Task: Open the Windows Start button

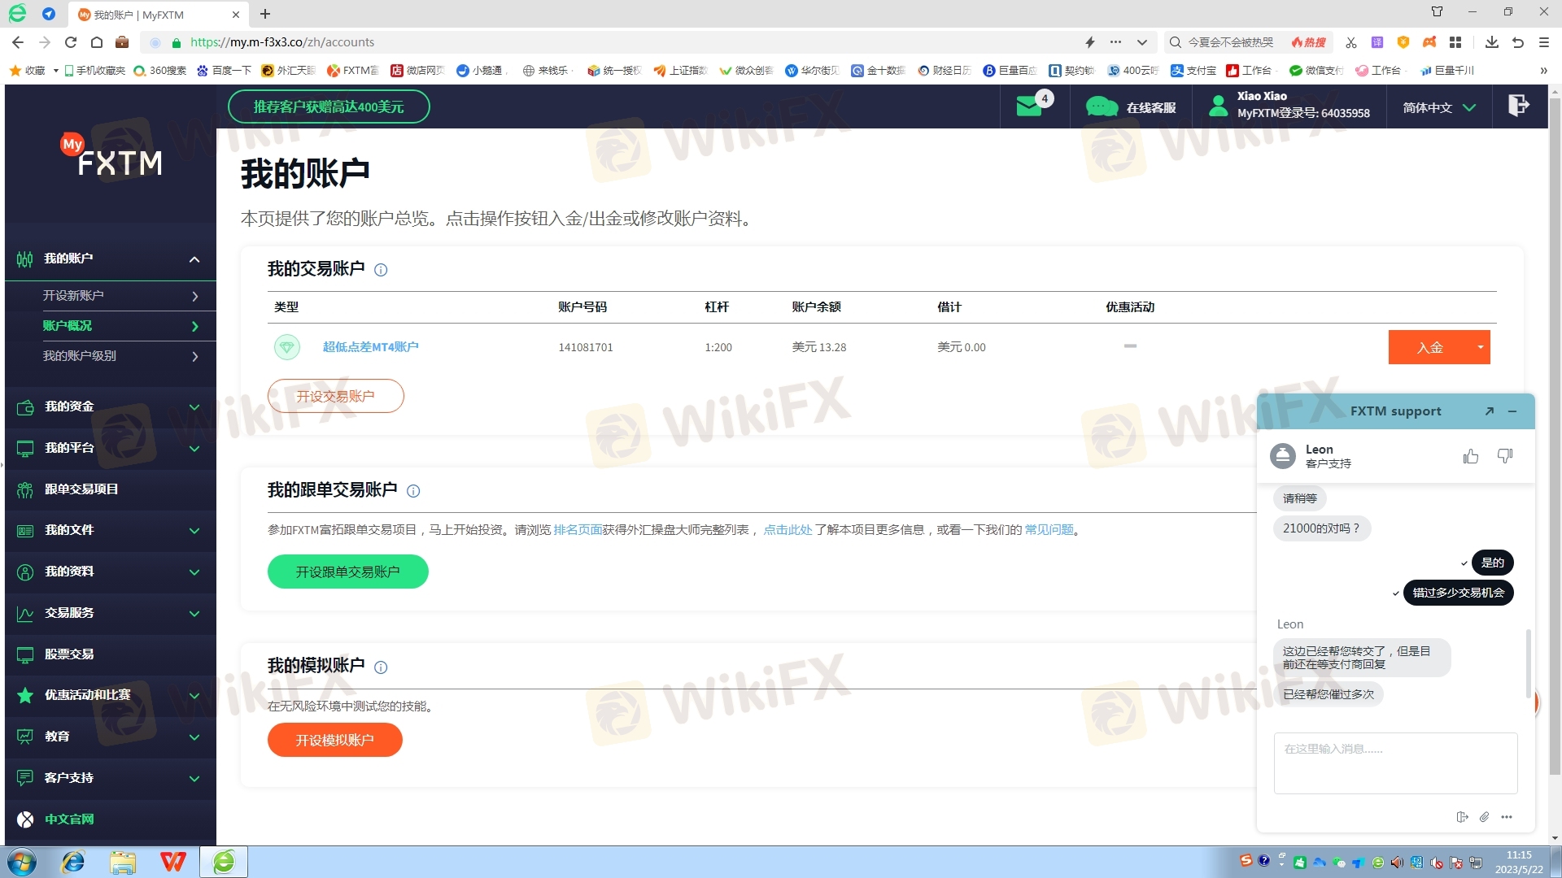Action: (21, 862)
